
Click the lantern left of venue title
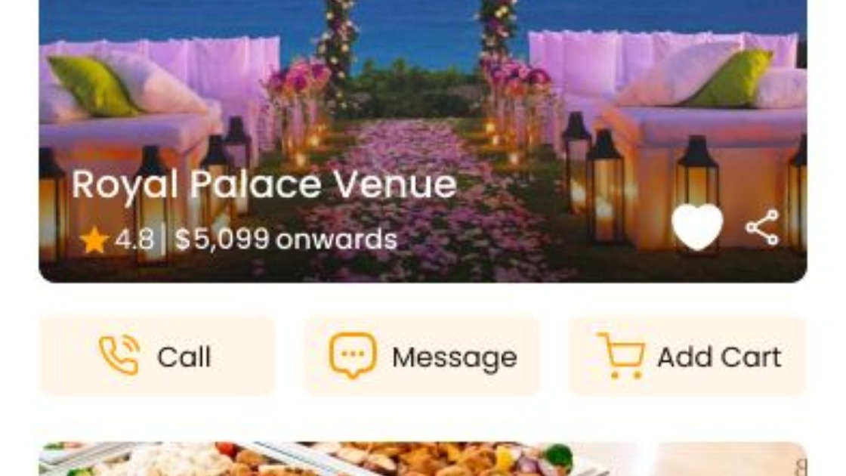click(52, 205)
